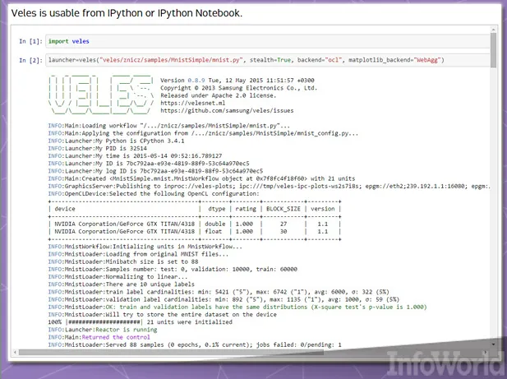Click the 'Served 88 samples' log line
507x379 pixels.
point(195,344)
